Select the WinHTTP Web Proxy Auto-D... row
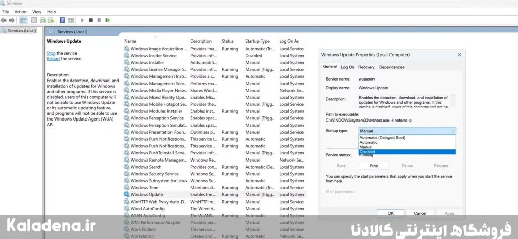The height and width of the screenshot is (239, 518). tap(214, 202)
